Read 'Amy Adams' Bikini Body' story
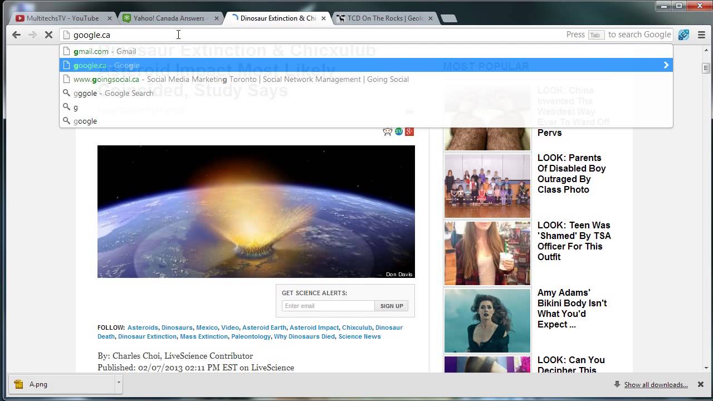 [x=572, y=309]
